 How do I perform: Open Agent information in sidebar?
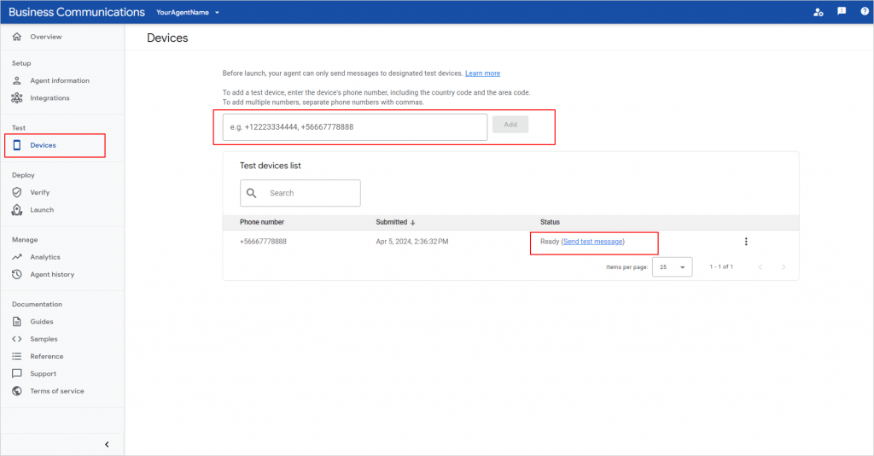59,80
